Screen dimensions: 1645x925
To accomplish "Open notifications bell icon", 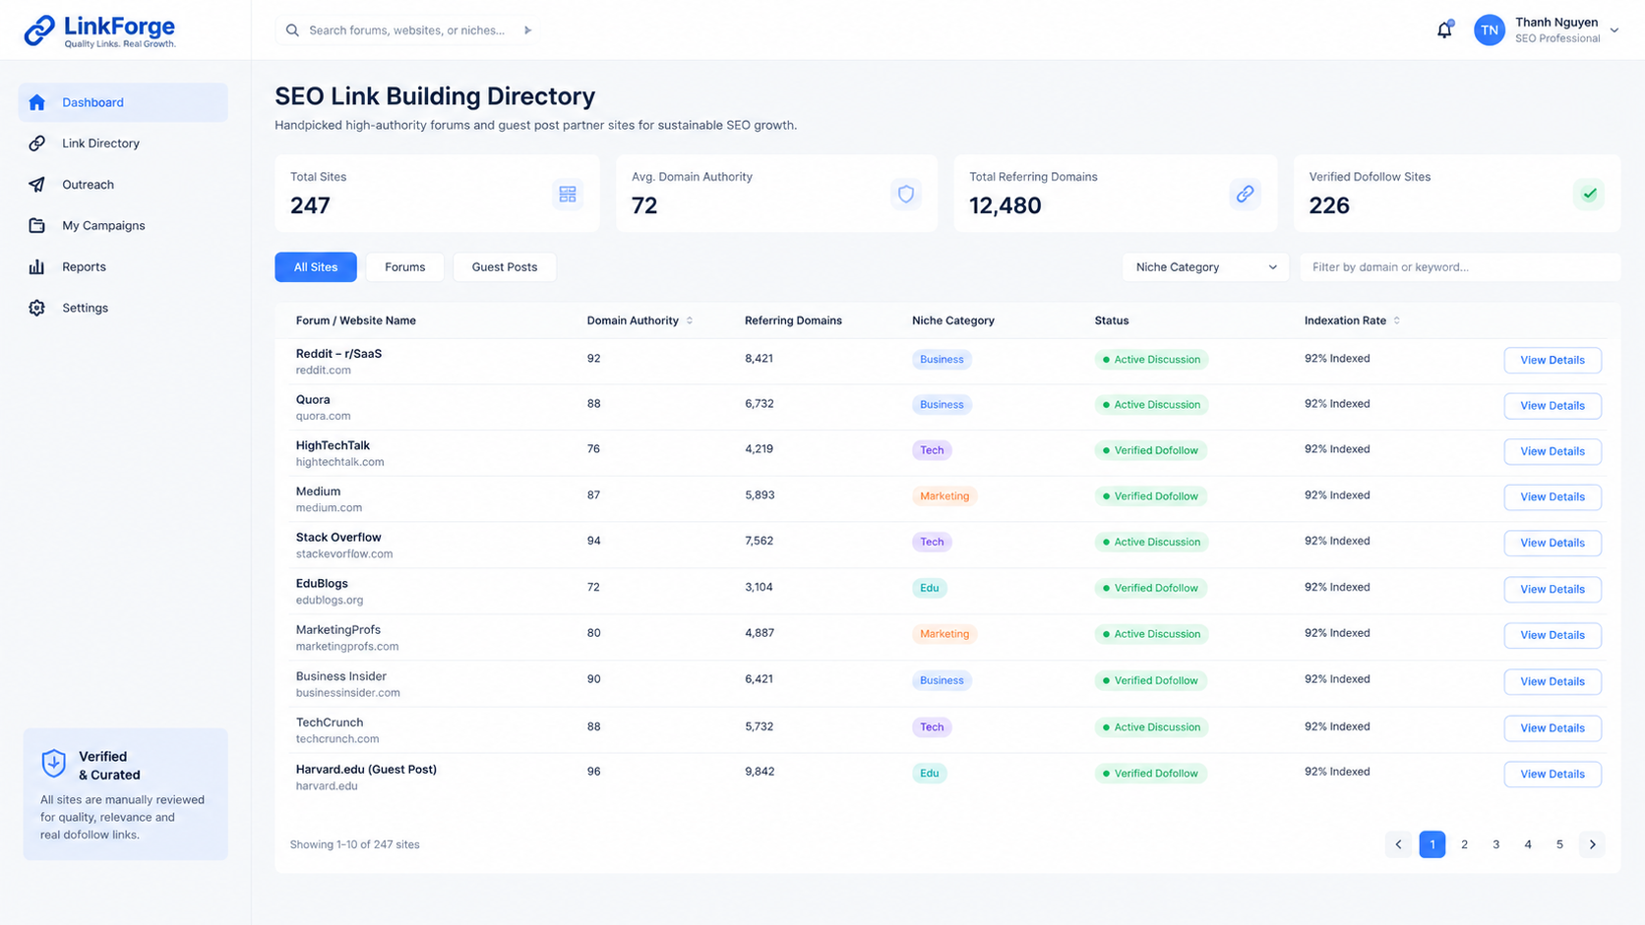I will [x=1444, y=30].
